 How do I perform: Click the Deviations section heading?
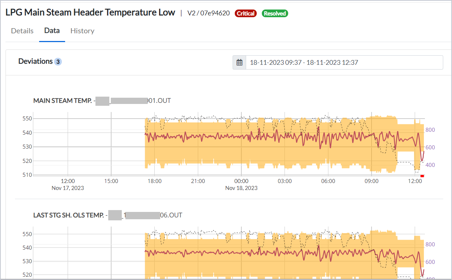click(35, 61)
